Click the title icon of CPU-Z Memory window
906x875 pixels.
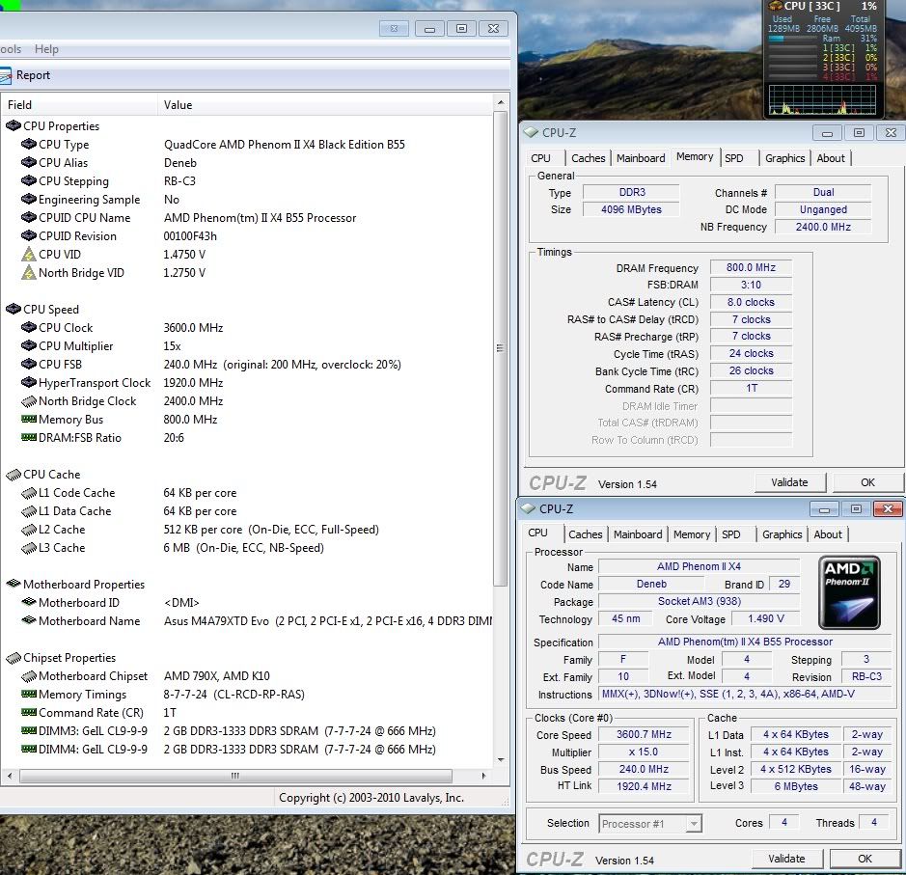[530, 132]
